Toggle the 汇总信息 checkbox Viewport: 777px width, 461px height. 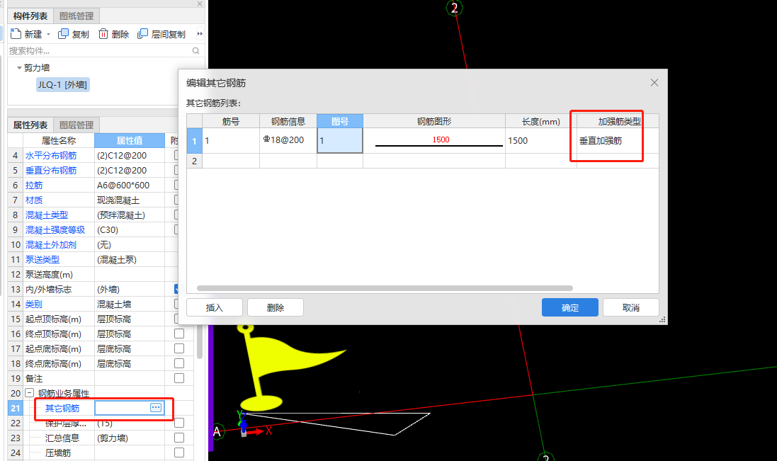(179, 438)
